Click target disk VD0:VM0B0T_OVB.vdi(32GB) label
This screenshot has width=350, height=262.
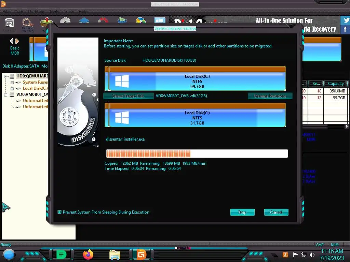[x=181, y=96]
